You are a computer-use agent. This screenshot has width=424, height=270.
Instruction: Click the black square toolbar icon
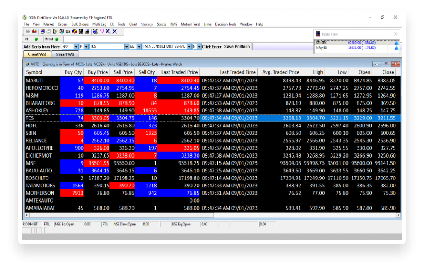click(81, 31)
